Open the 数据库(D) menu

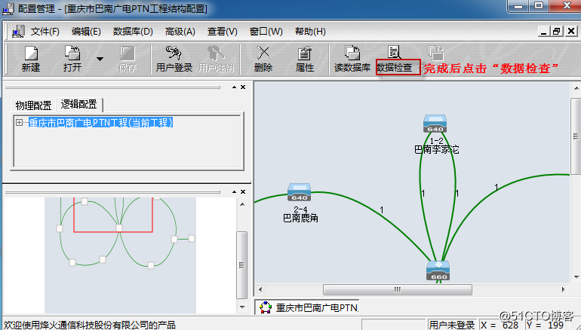(x=133, y=32)
